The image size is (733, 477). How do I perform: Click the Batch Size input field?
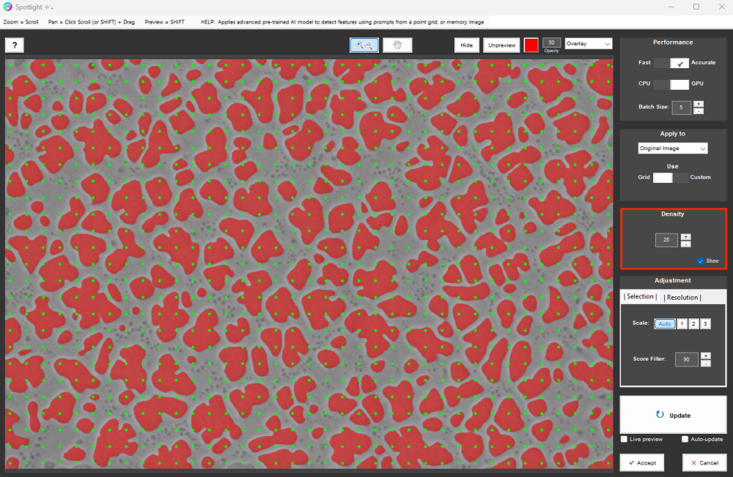click(x=681, y=108)
